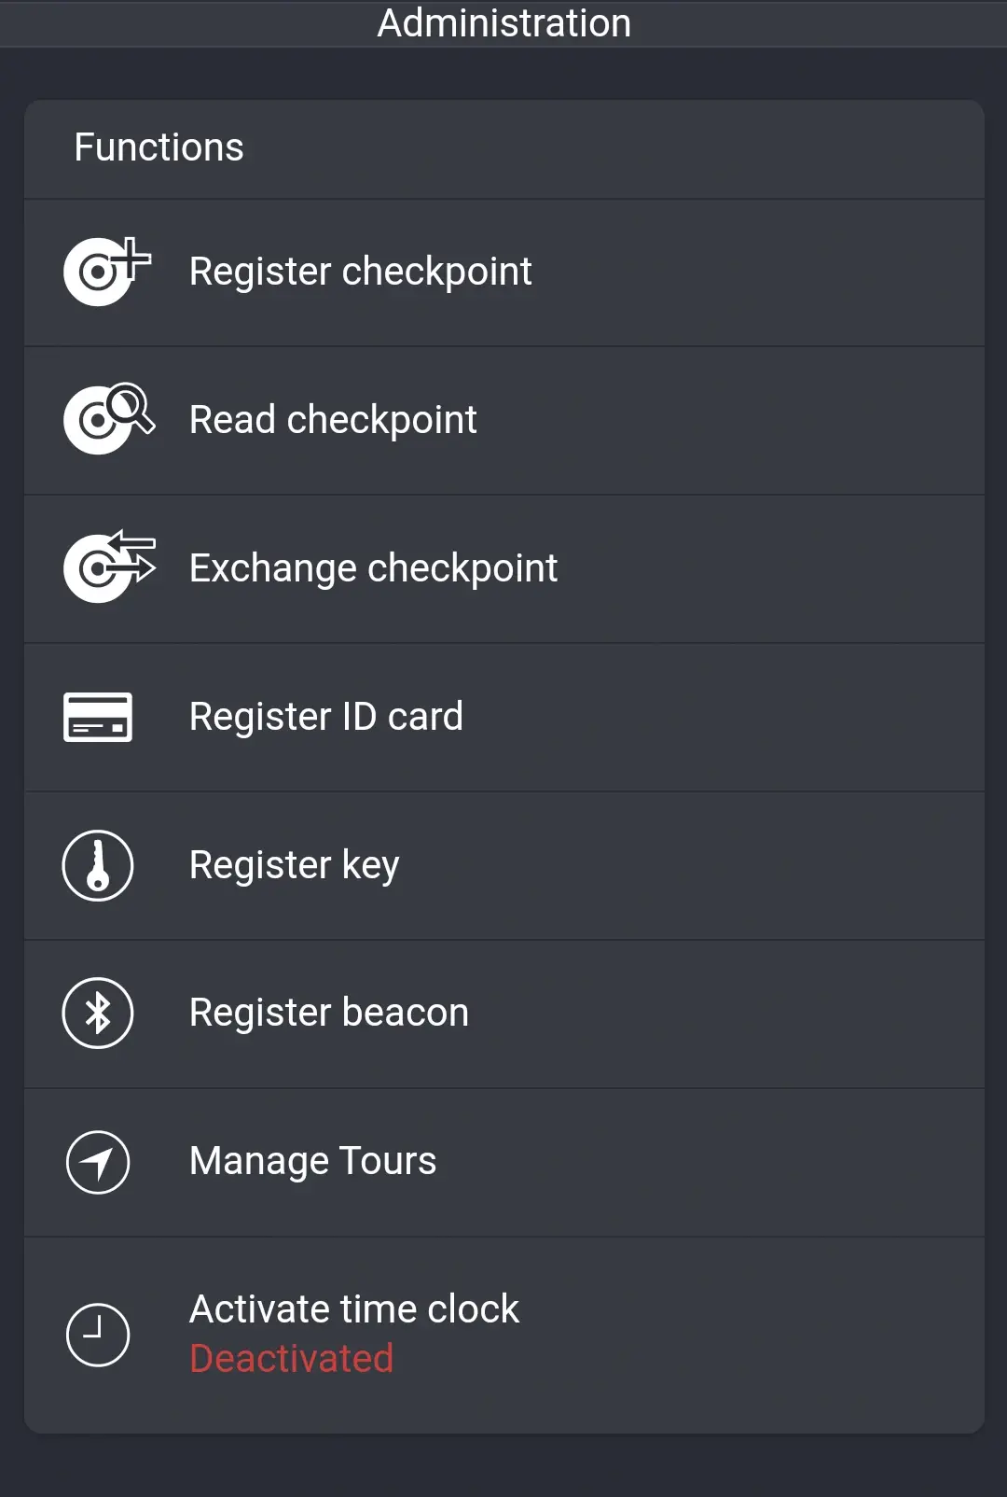
Task: Click the Functions section header
Action: pyautogui.click(x=159, y=147)
